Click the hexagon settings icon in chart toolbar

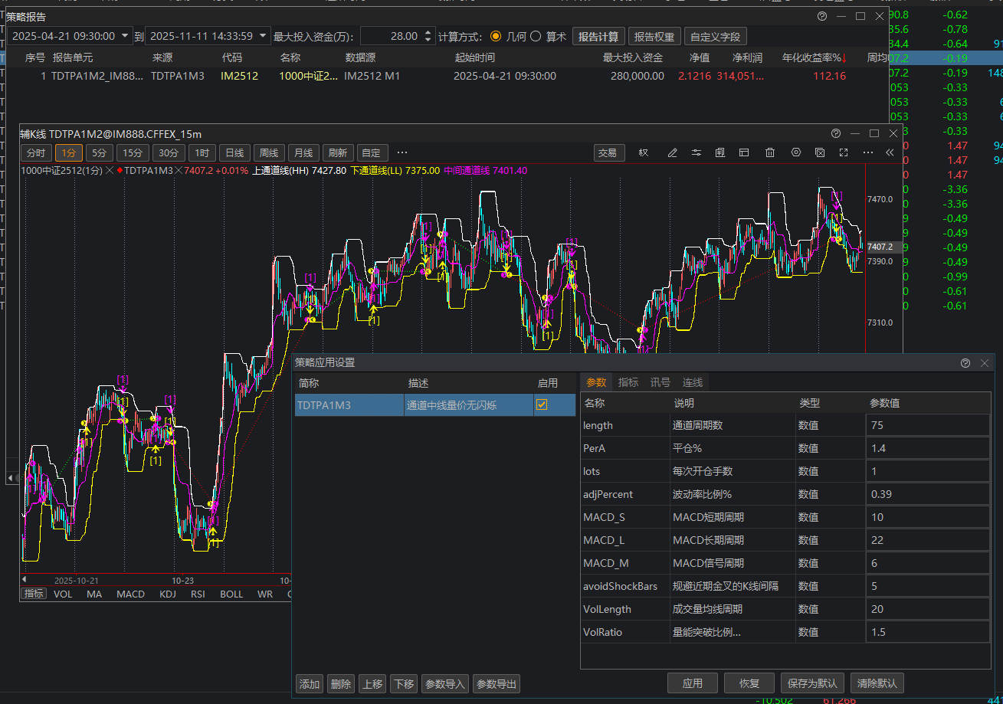(796, 152)
